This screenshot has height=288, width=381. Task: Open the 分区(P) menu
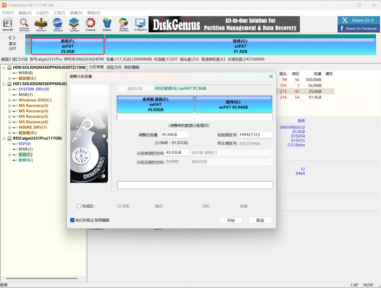(42, 13)
